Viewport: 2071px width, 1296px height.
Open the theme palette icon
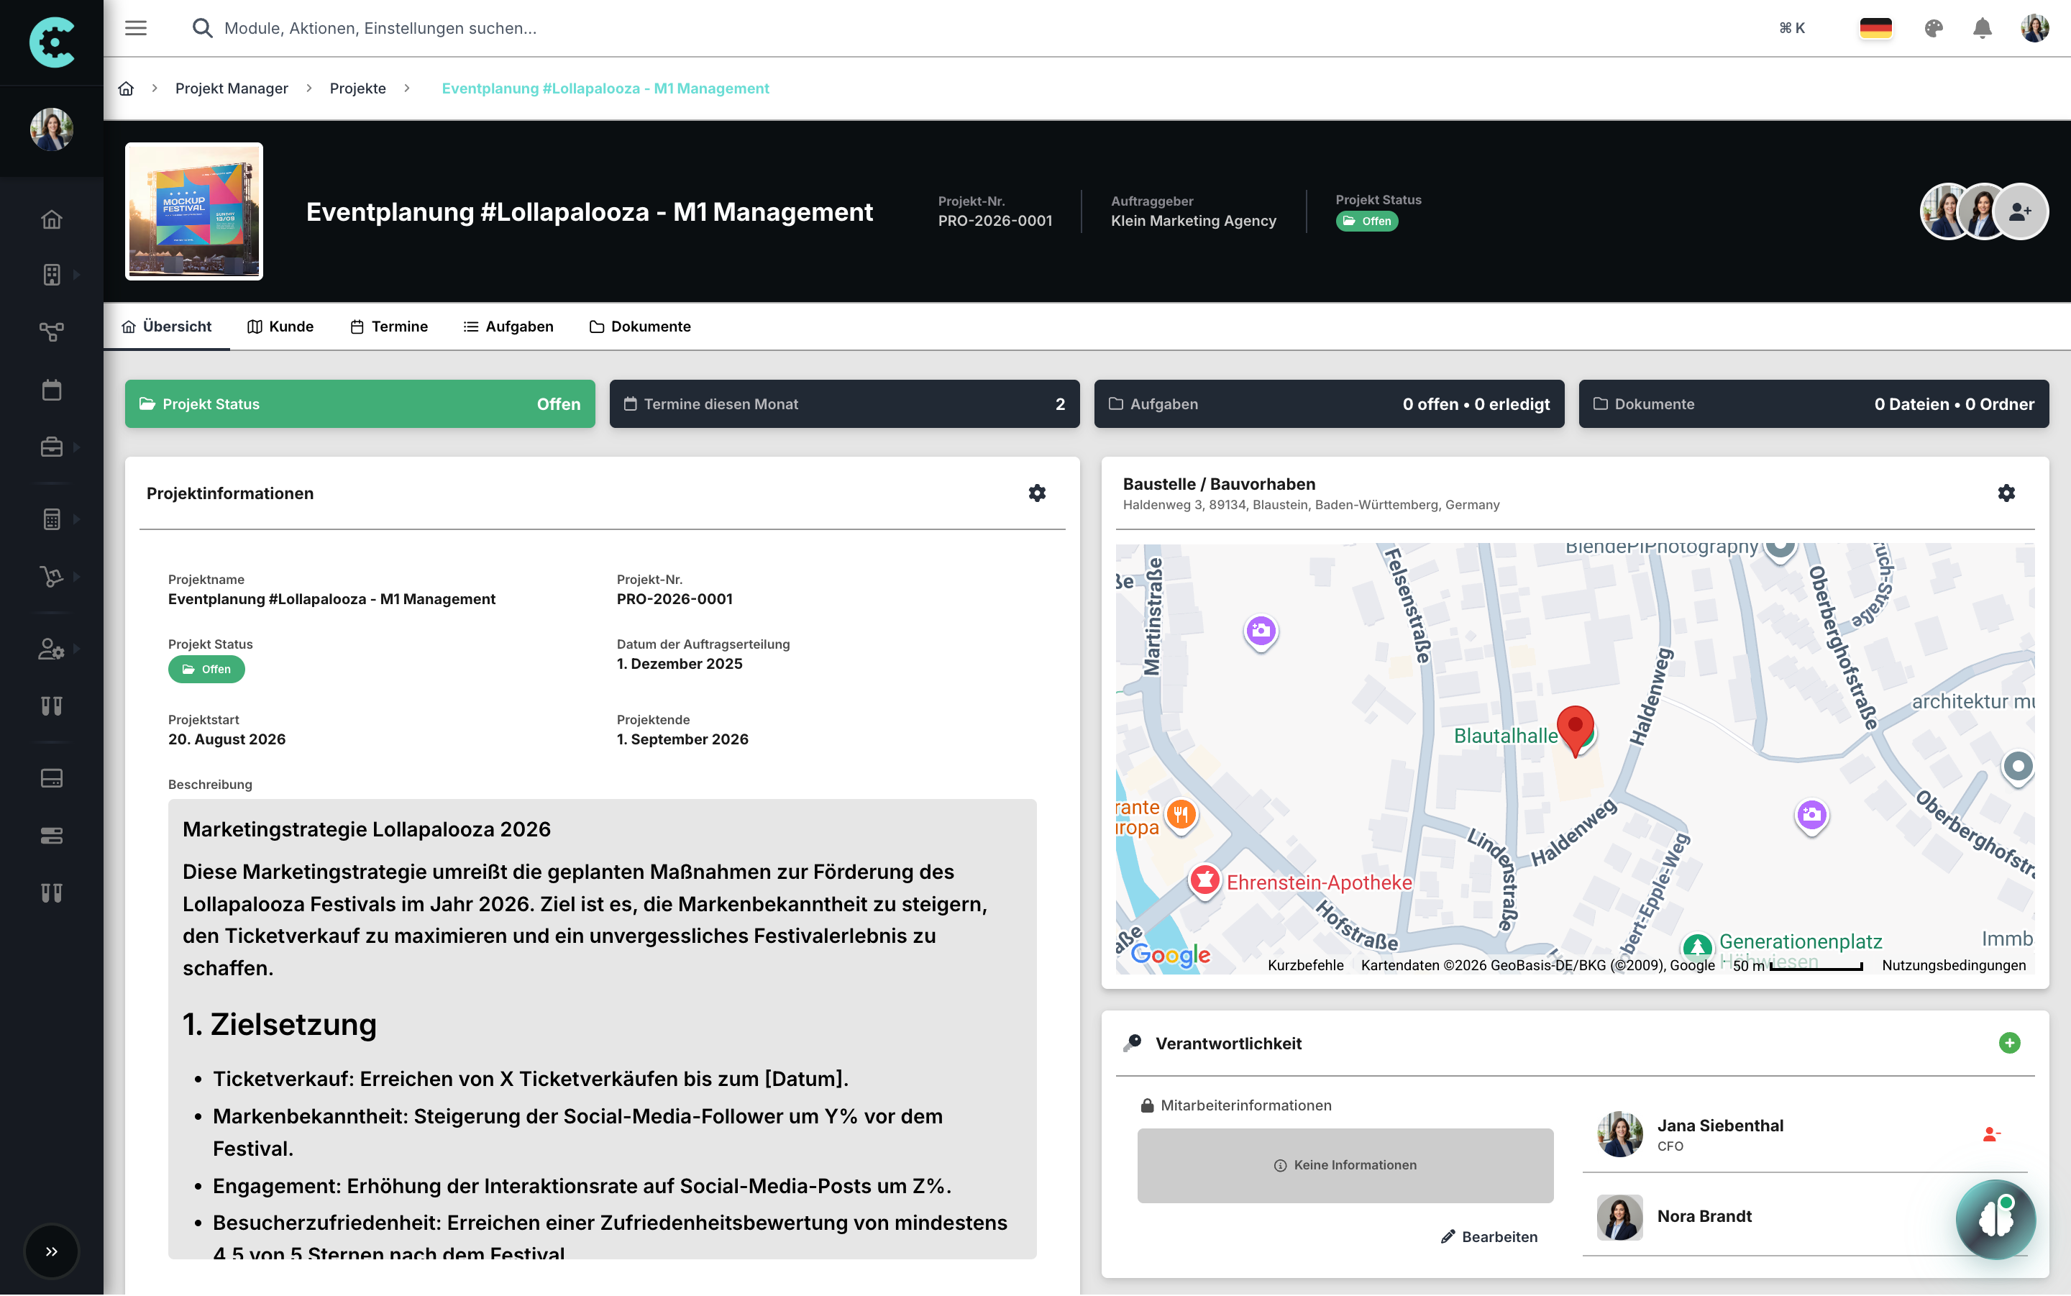point(1933,28)
